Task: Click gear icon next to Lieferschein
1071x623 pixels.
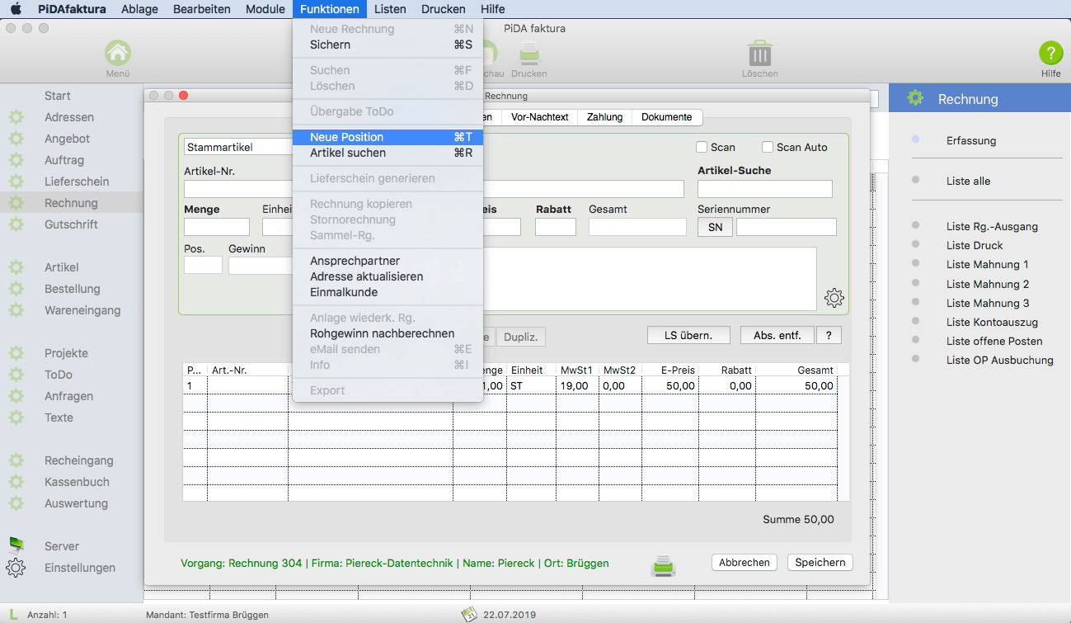Action: click(x=16, y=182)
